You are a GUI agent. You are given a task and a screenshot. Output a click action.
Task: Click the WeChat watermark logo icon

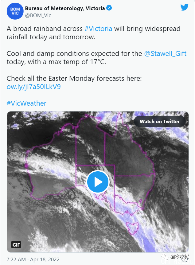[x=165, y=257]
